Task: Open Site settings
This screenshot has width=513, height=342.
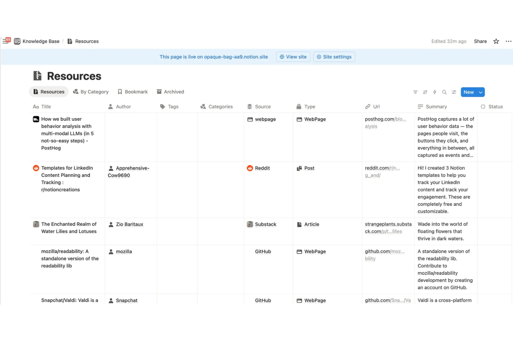Action: pos(334,57)
